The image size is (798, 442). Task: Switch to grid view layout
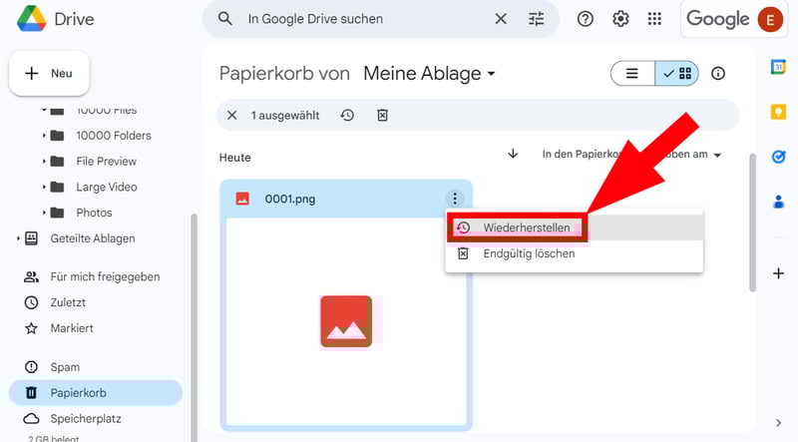click(677, 74)
